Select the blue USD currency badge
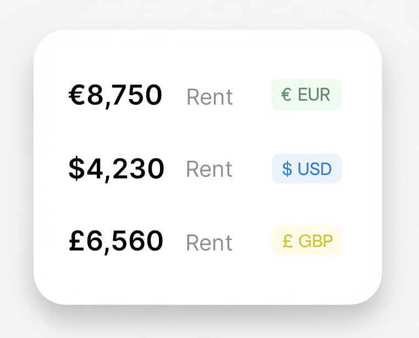This screenshot has height=338, width=419. click(x=306, y=168)
